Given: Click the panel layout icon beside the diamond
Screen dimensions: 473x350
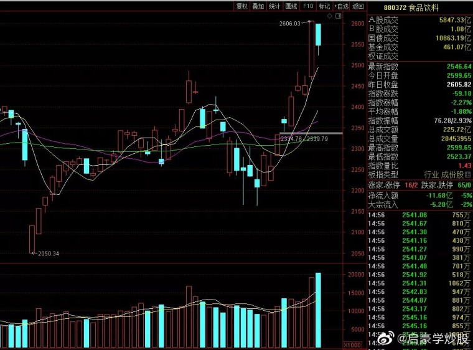Looking at the screenshot, I should tap(339, 16).
